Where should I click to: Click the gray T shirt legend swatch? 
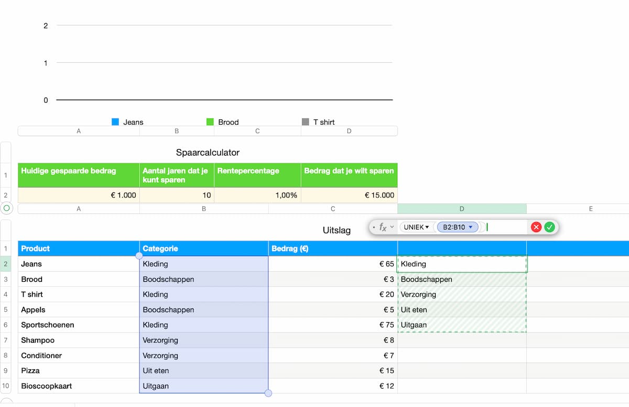(x=306, y=122)
